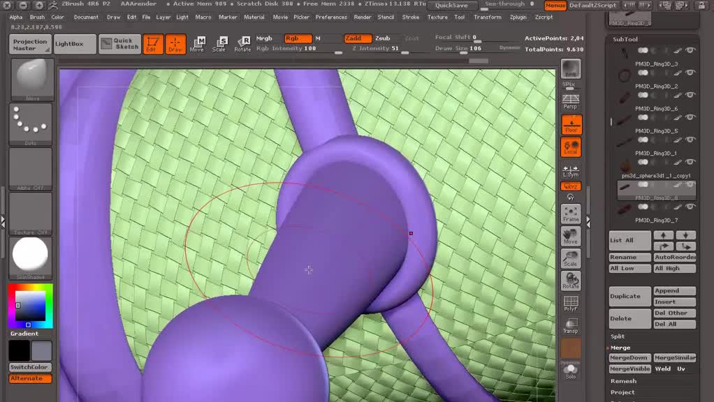714x402 pixels.
Task: Open the Dots stroke selector
Action: point(31,124)
